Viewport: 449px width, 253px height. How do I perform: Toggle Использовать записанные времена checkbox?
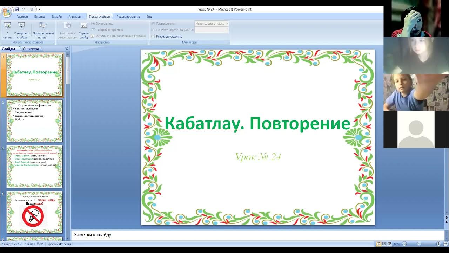[x=93, y=36]
